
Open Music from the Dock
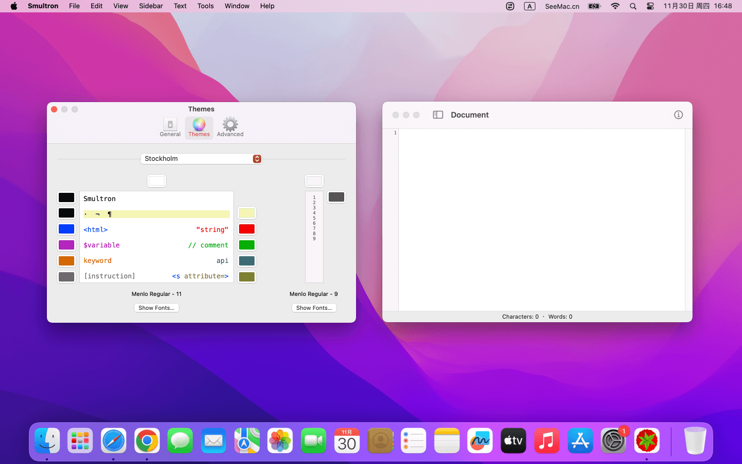click(x=547, y=441)
